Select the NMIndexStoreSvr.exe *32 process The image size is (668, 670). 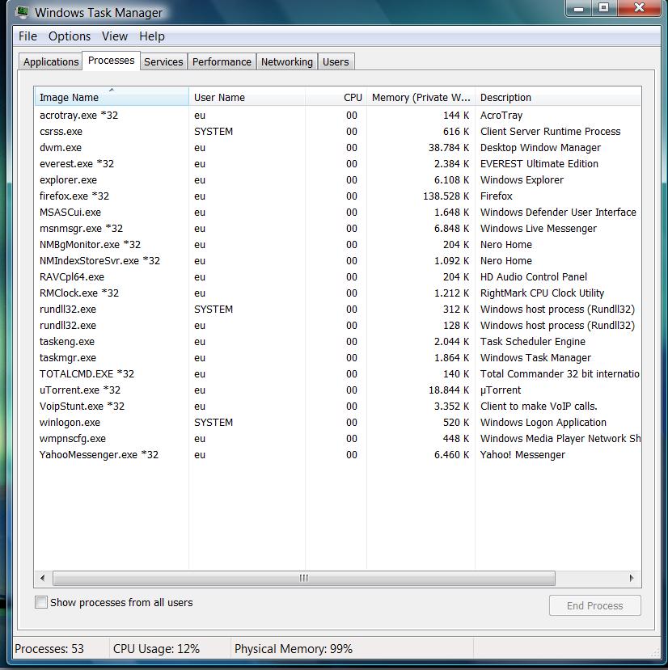(337, 261)
